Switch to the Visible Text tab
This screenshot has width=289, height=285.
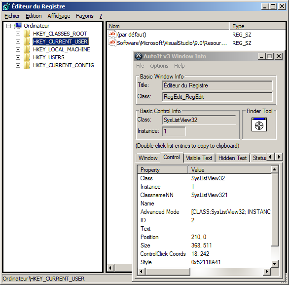(199, 158)
